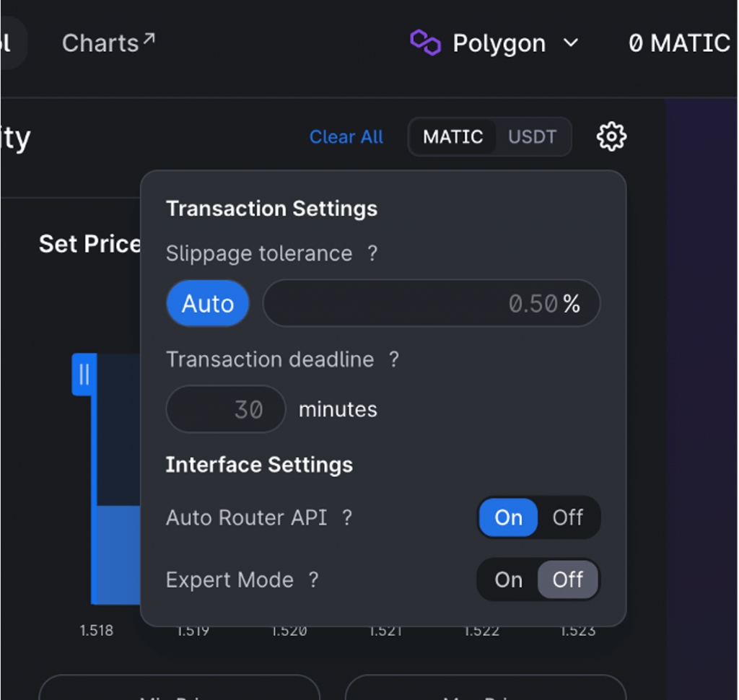Expand the Polygon network dropdown chevron
This screenshot has width=739, height=700.
tap(571, 43)
